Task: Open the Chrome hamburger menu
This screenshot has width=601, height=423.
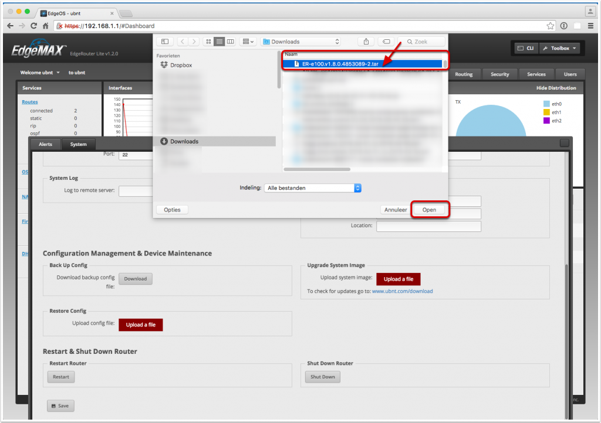Action: [590, 26]
